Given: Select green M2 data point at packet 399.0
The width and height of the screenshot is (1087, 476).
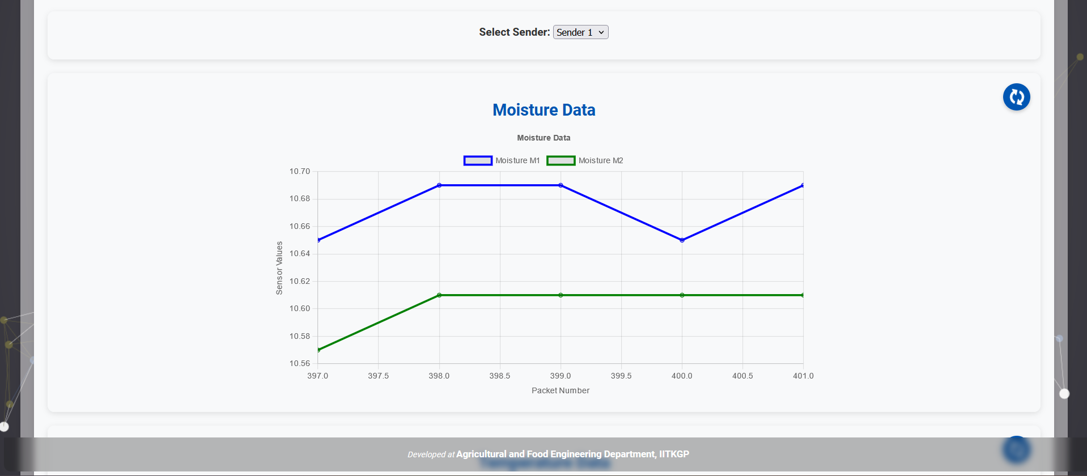Looking at the screenshot, I should coord(561,295).
